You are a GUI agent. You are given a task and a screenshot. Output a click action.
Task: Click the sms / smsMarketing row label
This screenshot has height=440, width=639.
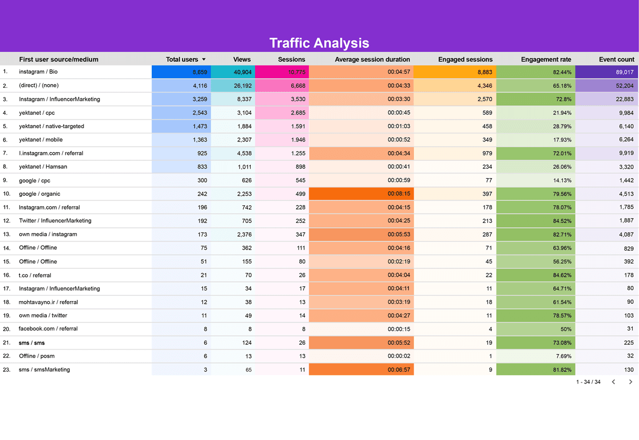point(44,370)
